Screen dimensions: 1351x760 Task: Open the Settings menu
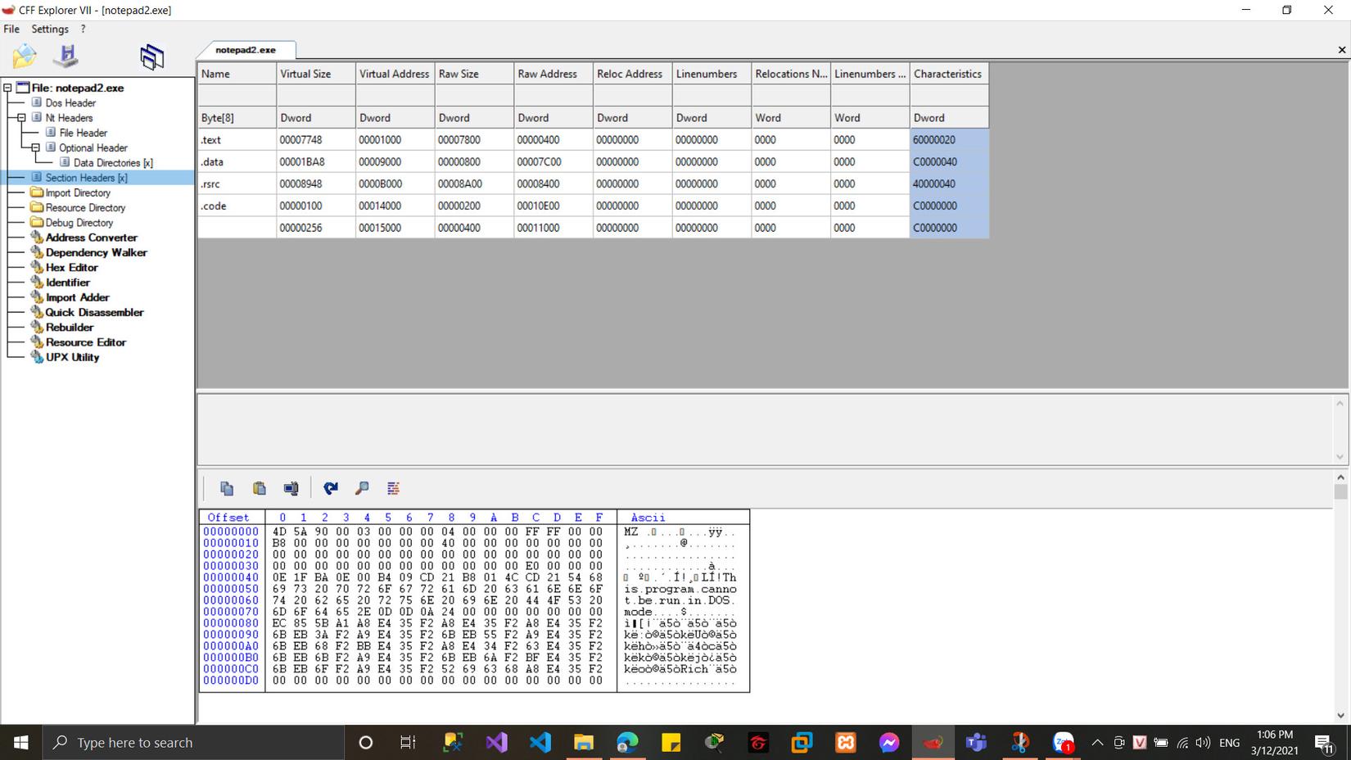tap(50, 29)
